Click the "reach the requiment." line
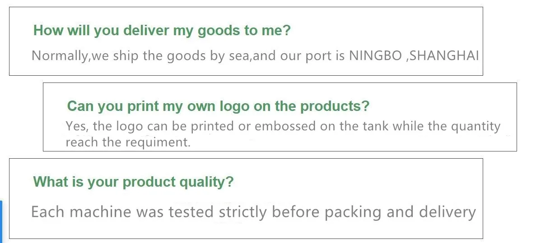This screenshot has height=243, width=550. tap(128, 142)
